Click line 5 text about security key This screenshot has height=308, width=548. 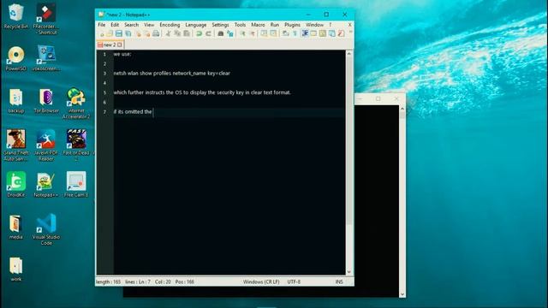pos(202,92)
